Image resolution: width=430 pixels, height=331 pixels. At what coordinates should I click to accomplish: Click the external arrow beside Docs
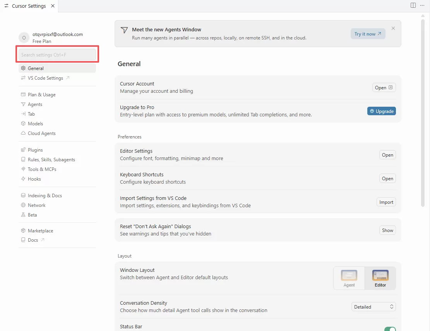(x=43, y=240)
